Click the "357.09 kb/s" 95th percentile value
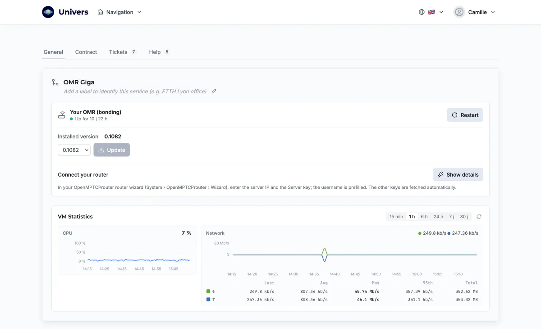The image size is (541, 329). coord(419,292)
